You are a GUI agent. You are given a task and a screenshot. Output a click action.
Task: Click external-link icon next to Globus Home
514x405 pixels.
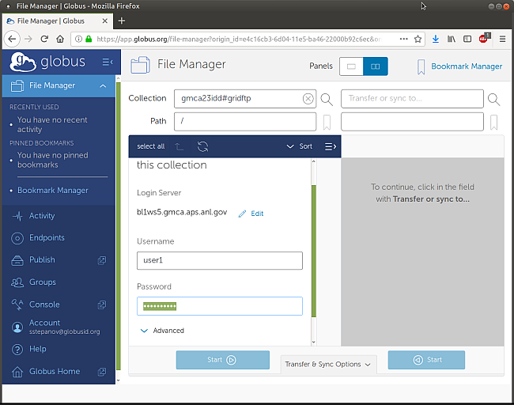[x=102, y=372]
